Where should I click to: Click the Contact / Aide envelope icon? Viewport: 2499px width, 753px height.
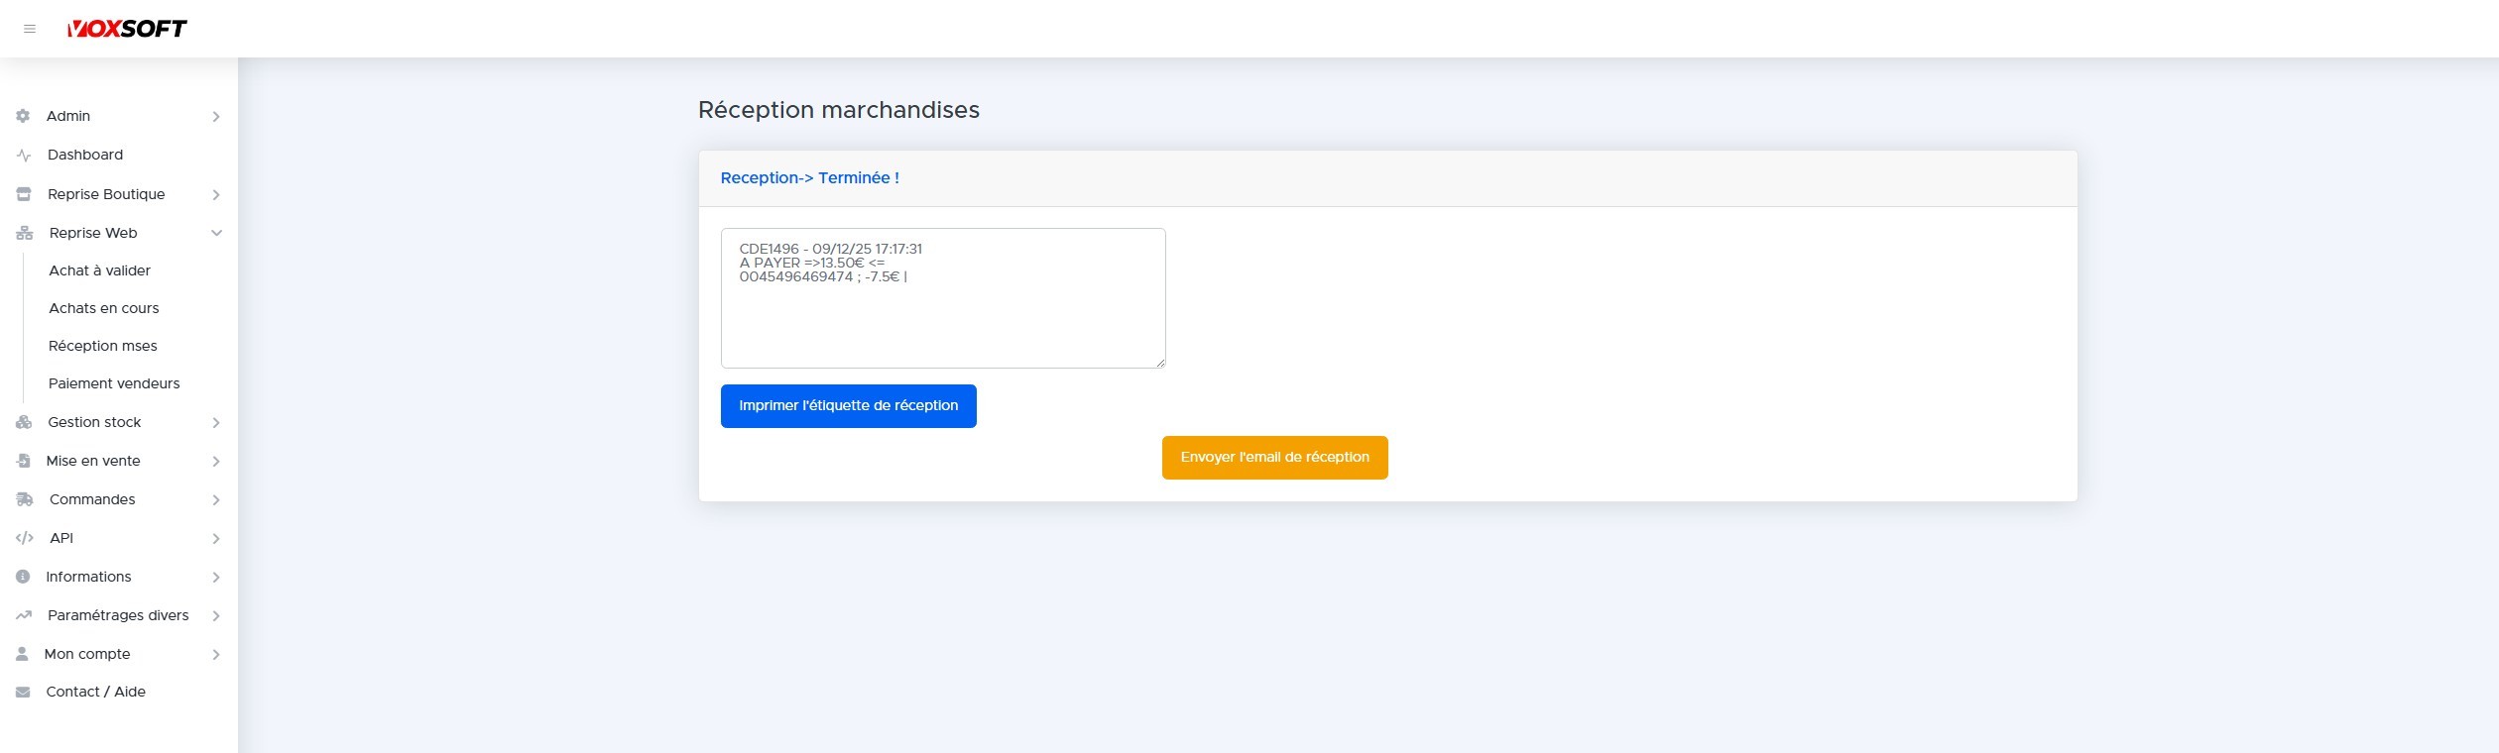[24, 693]
